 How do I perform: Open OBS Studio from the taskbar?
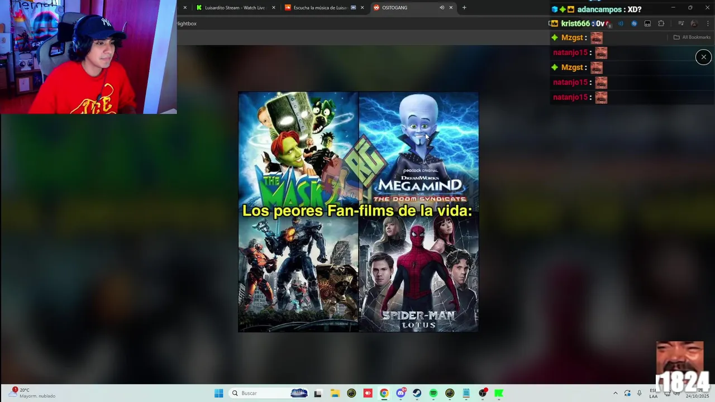483,393
